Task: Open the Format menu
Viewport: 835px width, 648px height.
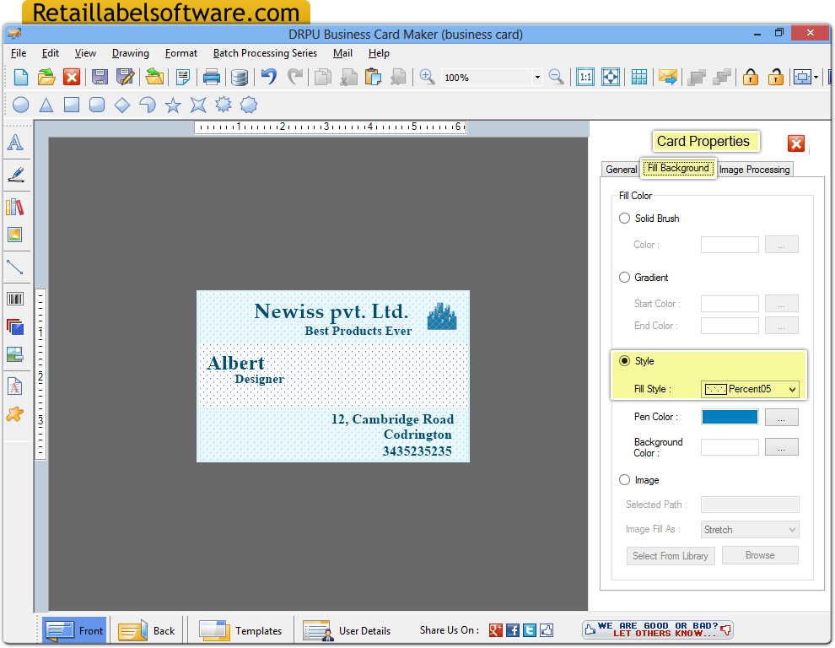Action: (x=181, y=53)
